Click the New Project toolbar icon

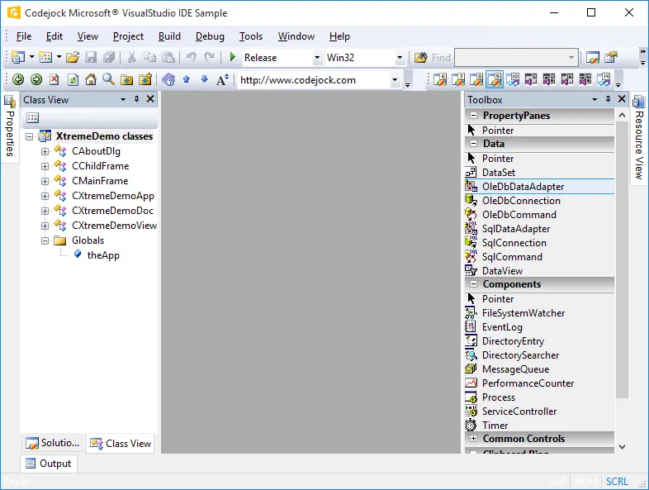[x=18, y=57]
